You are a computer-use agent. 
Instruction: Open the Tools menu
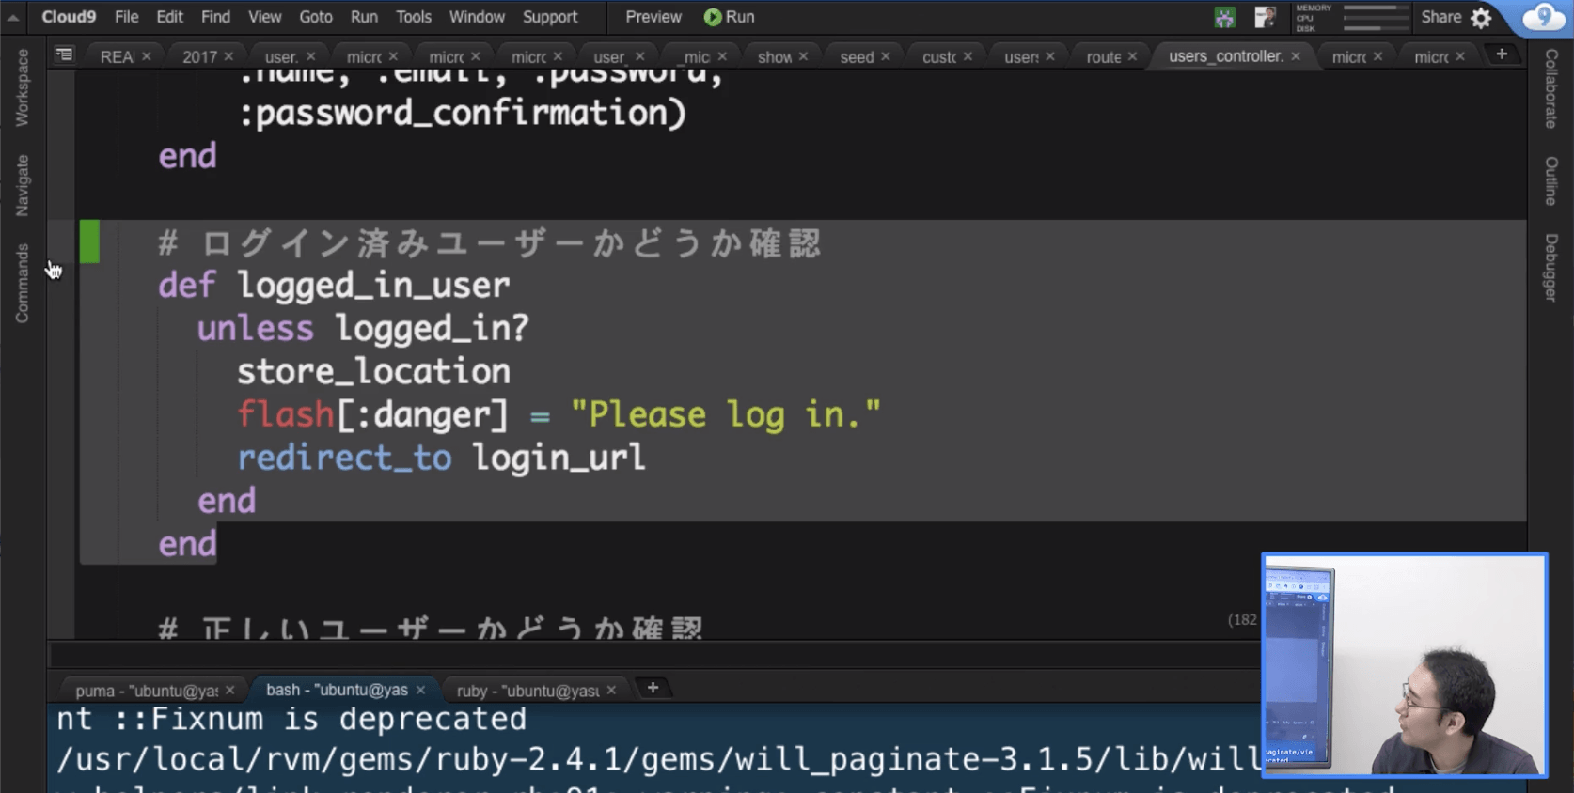coord(414,17)
